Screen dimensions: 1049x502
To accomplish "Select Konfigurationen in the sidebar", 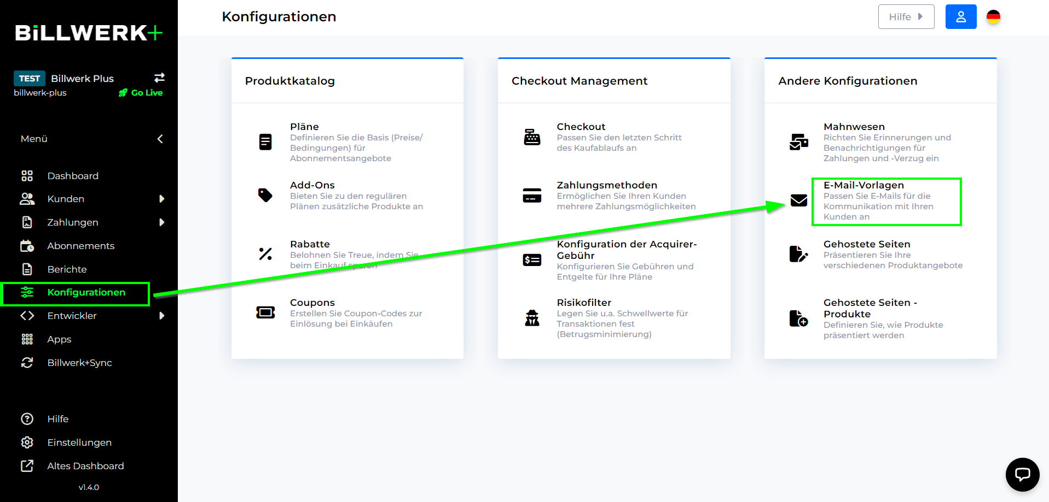I will (x=86, y=292).
